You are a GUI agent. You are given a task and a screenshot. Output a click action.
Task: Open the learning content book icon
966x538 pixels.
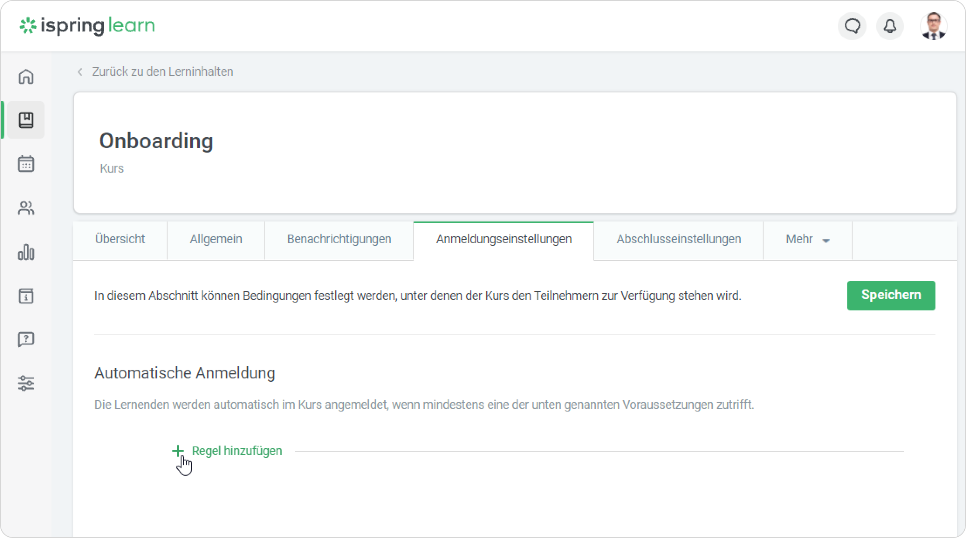pos(26,120)
